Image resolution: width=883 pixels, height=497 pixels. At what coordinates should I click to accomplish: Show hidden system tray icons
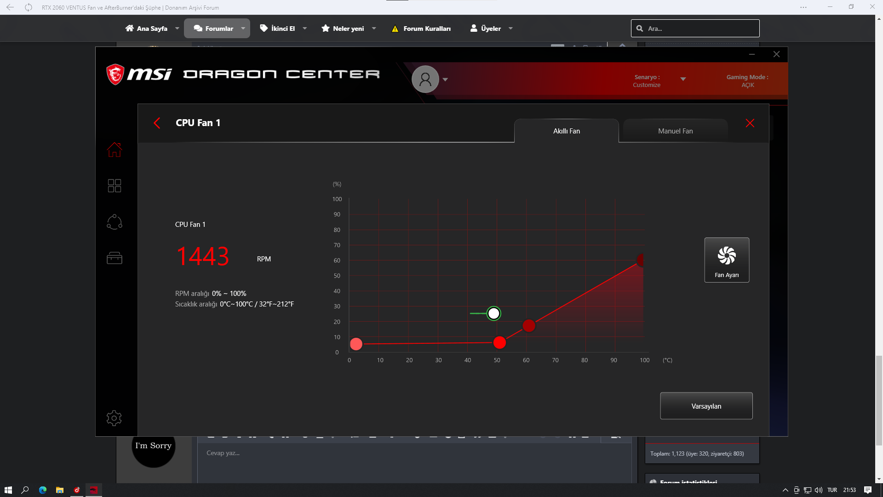[785, 490]
